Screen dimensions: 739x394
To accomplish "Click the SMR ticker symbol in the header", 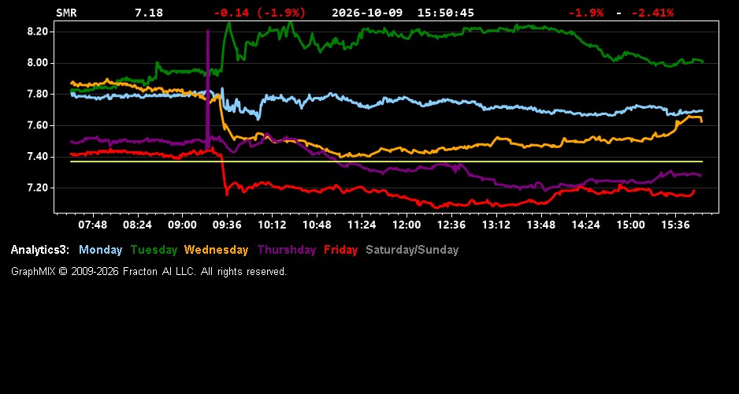I will pyautogui.click(x=66, y=13).
